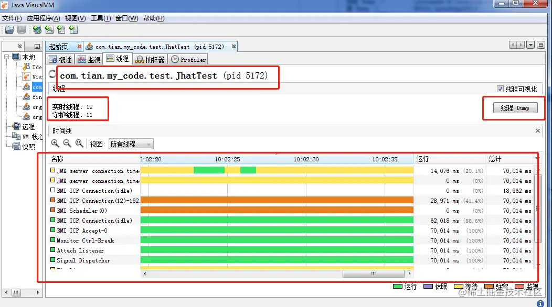
Task: Minimize the applications sidebar panel
Action: (x=37, y=47)
